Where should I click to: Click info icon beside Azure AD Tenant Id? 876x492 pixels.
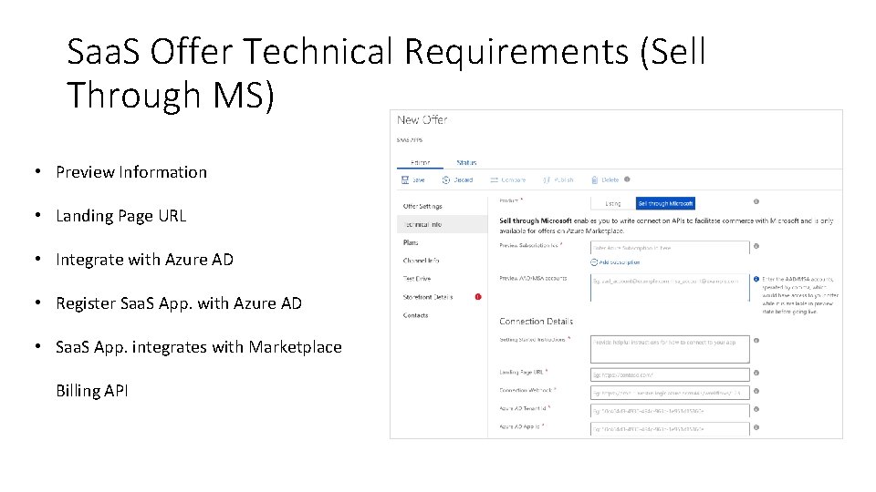756,409
